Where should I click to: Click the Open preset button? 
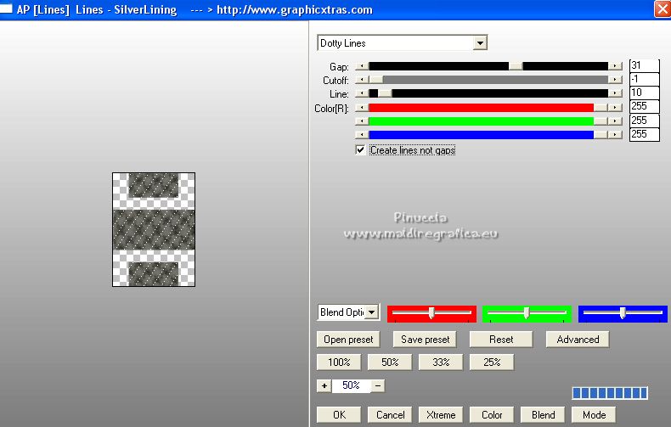pos(348,340)
